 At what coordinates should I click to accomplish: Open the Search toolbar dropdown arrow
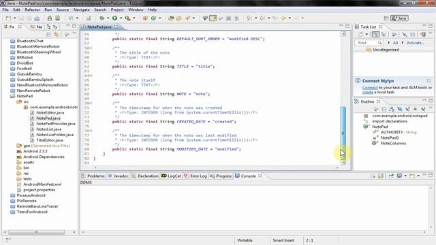point(193,18)
